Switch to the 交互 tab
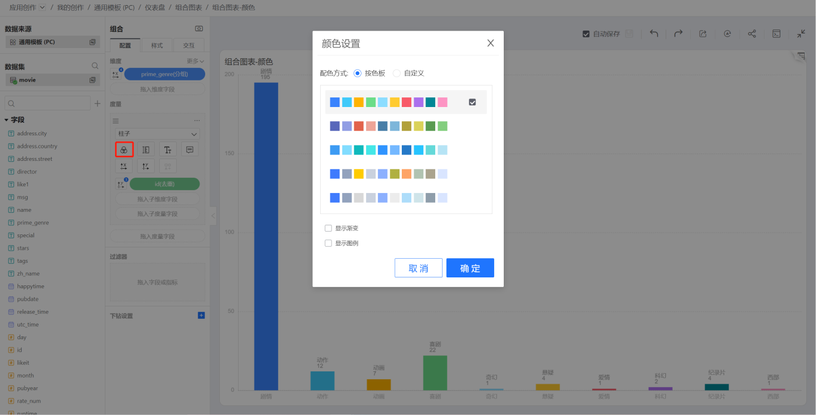 point(188,46)
